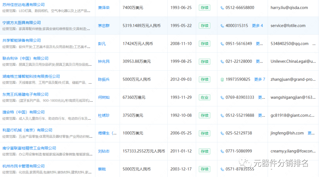Open company 南宁富联富桂精密工业有限公司
Viewport: 319px width, 177px height.
pos(29,148)
